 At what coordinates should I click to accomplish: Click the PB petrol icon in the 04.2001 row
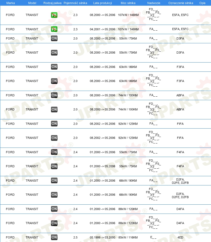point(54,29)
